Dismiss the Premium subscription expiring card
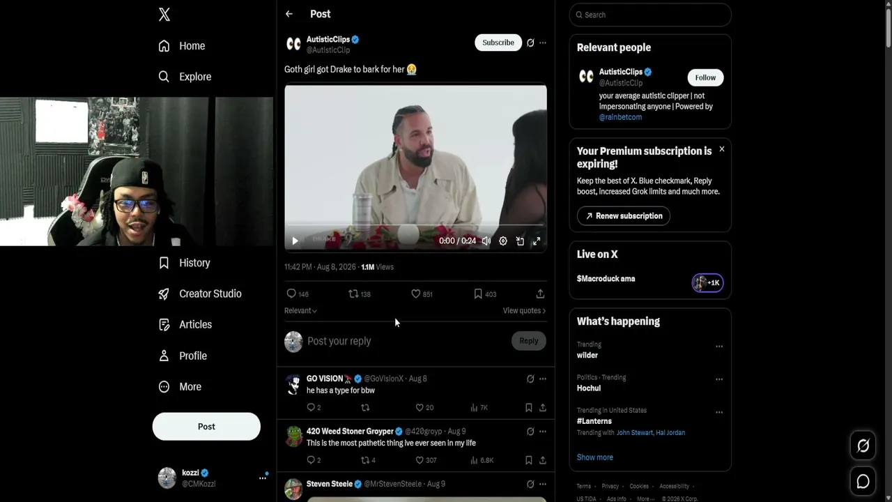Image resolution: width=892 pixels, height=502 pixels. tap(722, 149)
